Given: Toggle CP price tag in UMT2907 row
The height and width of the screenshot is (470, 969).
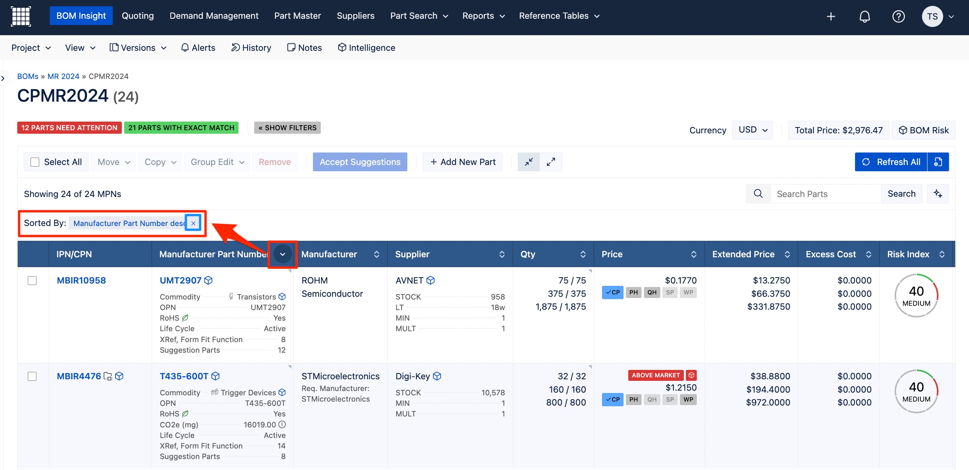Looking at the screenshot, I should point(613,292).
